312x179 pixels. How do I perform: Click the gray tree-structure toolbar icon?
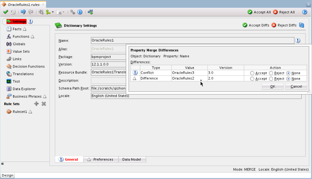click(41, 12)
